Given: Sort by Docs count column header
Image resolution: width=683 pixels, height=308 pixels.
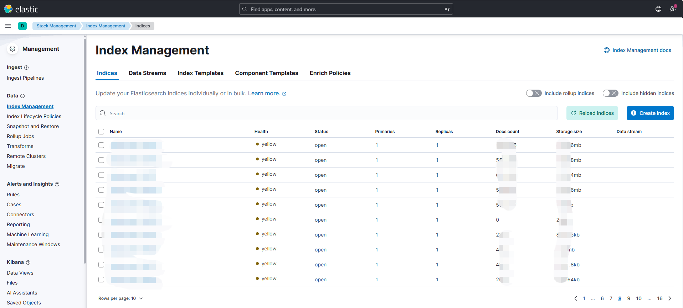Looking at the screenshot, I should tap(507, 132).
